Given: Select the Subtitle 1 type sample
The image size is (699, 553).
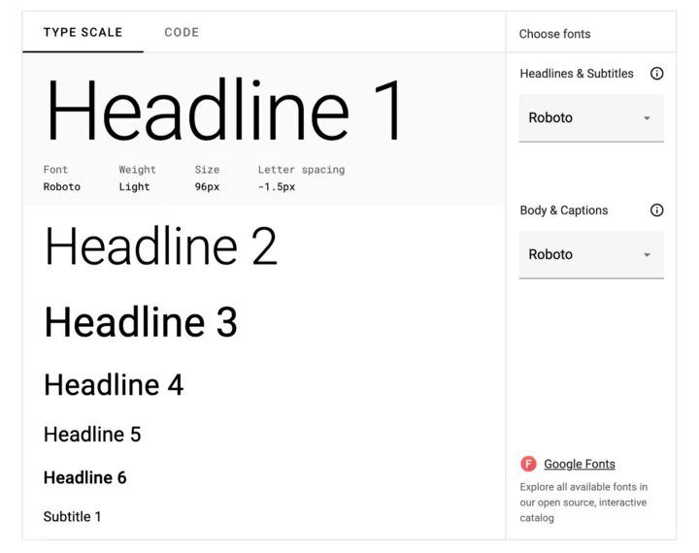Looking at the screenshot, I should tap(72, 517).
